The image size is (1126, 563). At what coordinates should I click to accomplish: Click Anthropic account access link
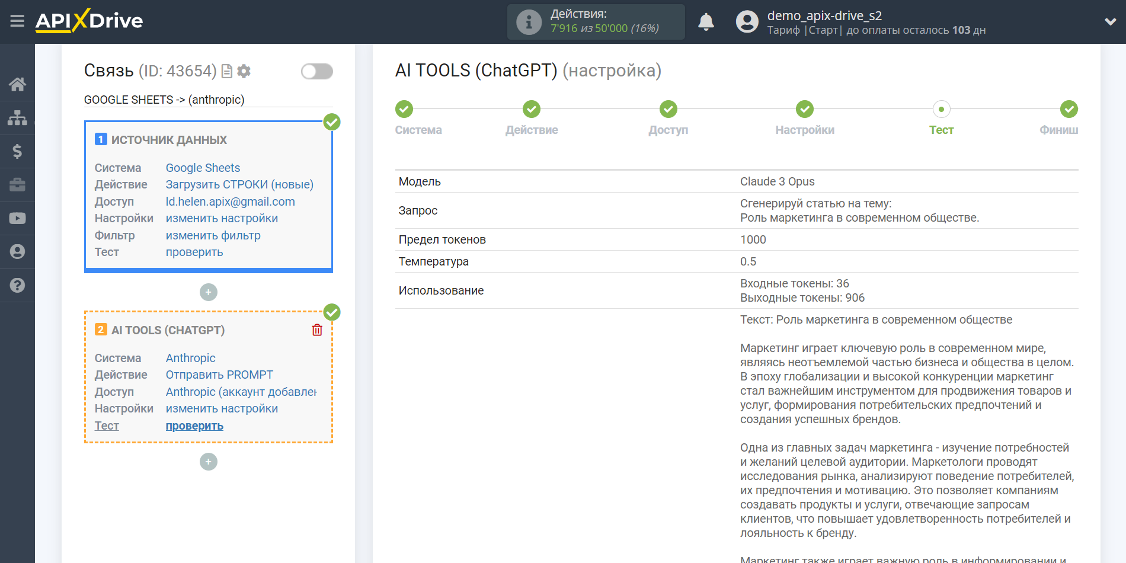[x=241, y=392]
